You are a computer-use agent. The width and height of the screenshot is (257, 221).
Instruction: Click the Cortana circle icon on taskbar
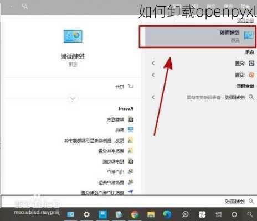(x=234, y=214)
